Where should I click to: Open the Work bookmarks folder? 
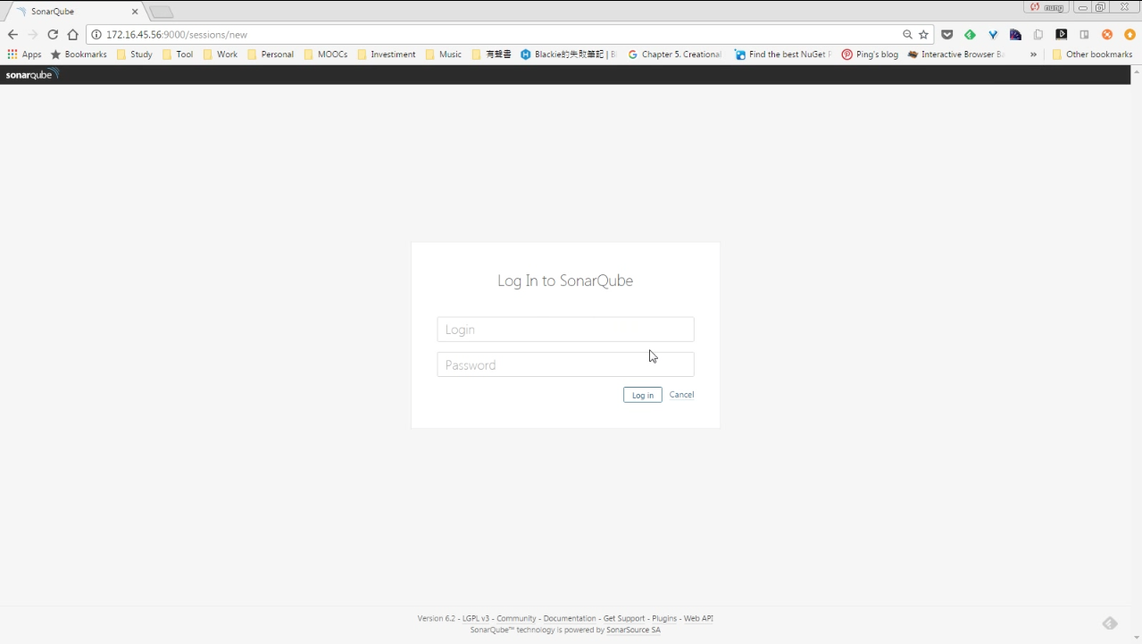tap(221, 54)
